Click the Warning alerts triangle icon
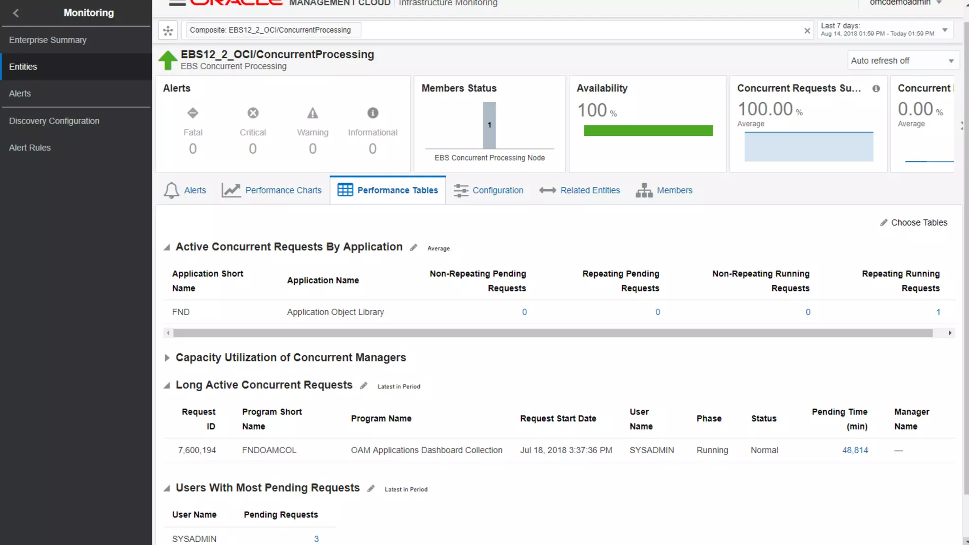969x545 pixels. click(313, 113)
